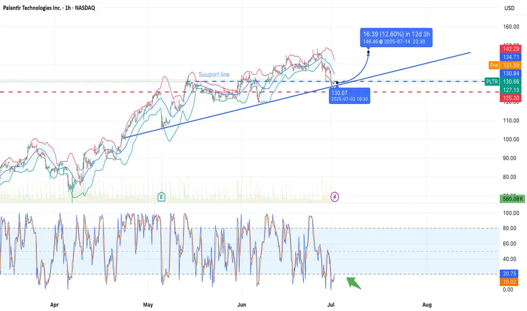The height and width of the screenshot is (311, 527).
Task: Click the blue 130.84 price label
Action: (511, 74)
